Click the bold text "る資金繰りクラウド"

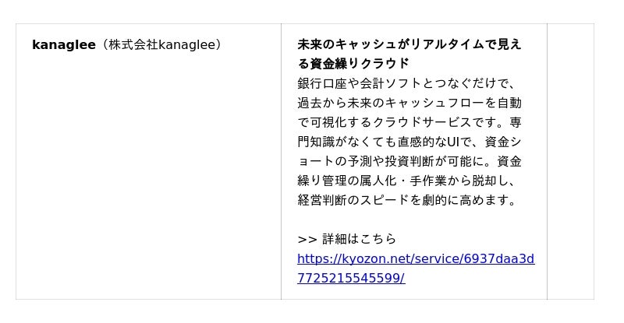353,64
